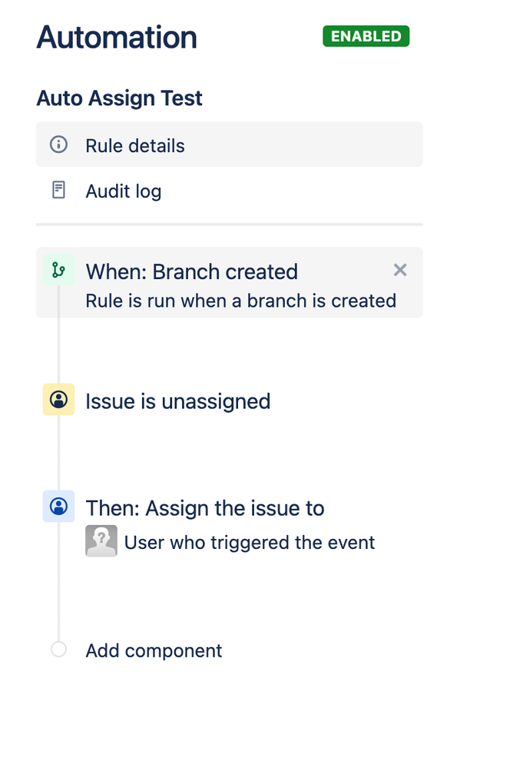This screenshot has height=768, width=523.
Task: Select Then: Assign the issue to action
Action: [205, 508]
